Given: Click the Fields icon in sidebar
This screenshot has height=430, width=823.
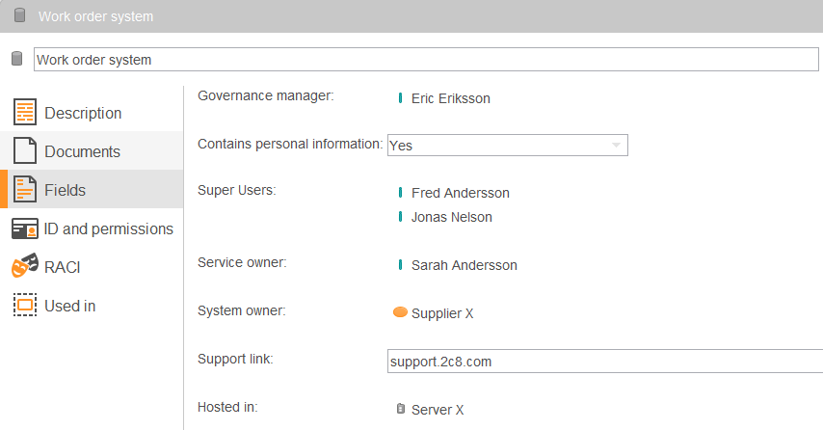Looking at the screenshot, I should point(25,190).
